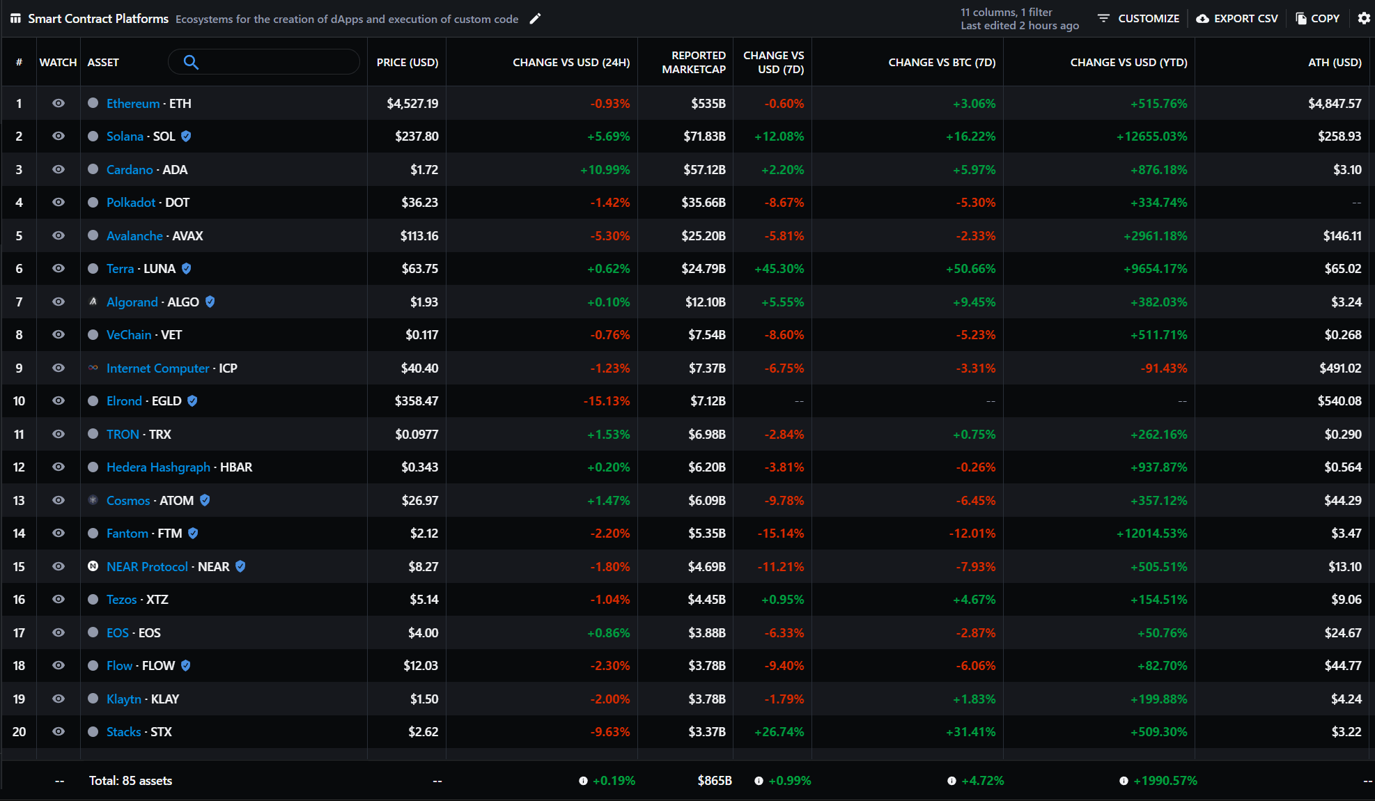
Task: Click the NEAR Protocol logo icon
Action: click(93, 566)
